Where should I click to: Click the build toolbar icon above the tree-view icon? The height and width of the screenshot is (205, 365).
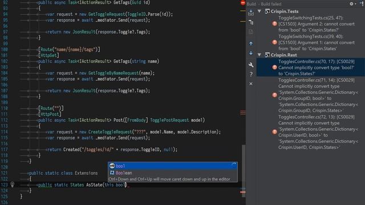pos(251,13)
